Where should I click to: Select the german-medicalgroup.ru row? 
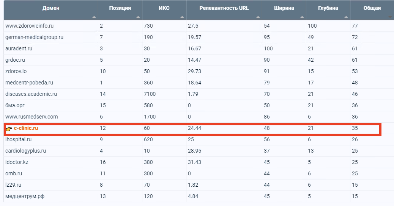click(199, 37)
